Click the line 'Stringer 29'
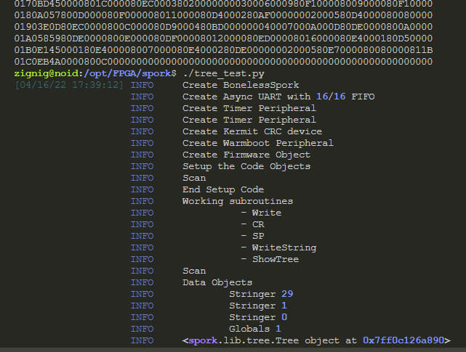Viewport: 466px width, 352px height. [x=261, y=294]
